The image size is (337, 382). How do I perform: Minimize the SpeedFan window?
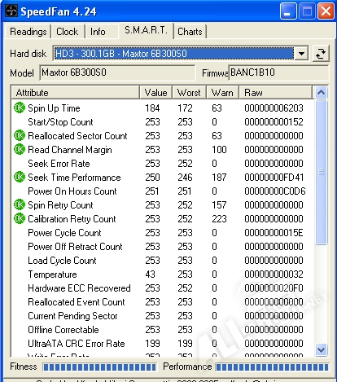pos(288,11)
